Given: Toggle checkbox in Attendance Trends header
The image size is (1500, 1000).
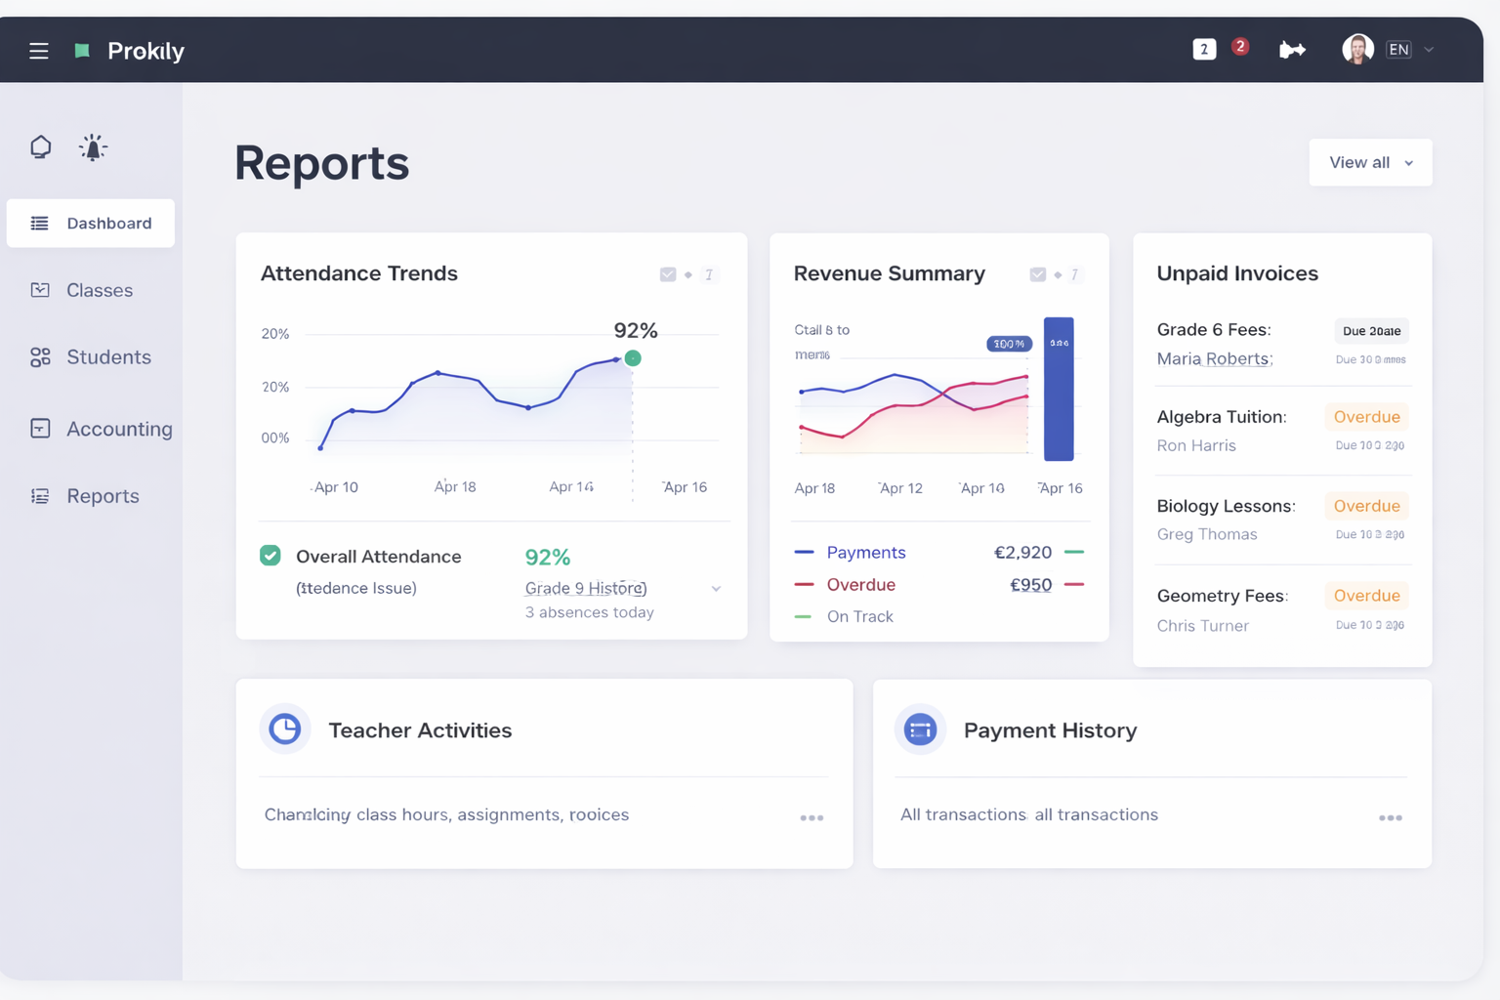Looking at the screenshot, I should [668, 274].
